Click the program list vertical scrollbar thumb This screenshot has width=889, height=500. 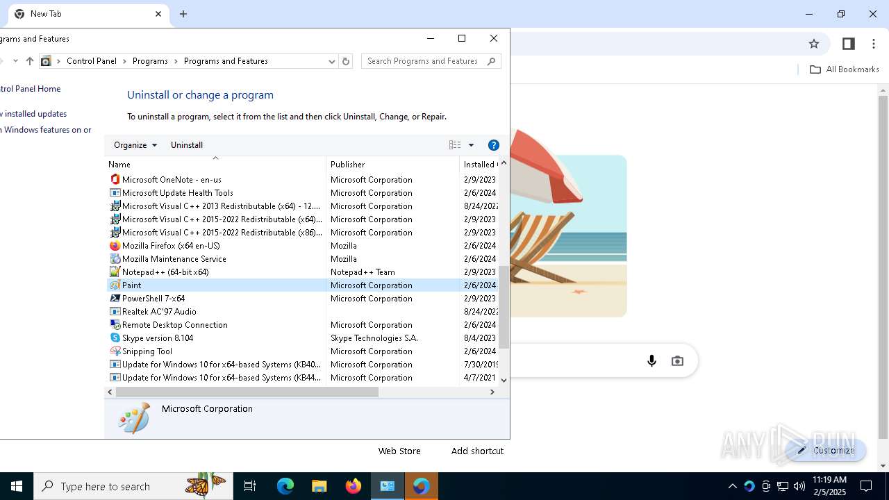coord(504,306)
